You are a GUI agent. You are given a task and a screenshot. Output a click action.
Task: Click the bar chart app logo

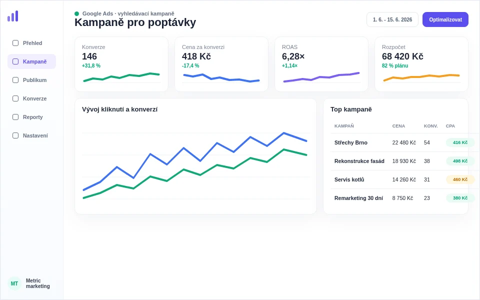tap(13, 16)
